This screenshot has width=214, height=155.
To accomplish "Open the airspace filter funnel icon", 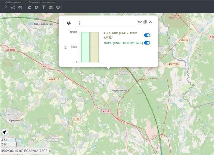I will 43,7.
